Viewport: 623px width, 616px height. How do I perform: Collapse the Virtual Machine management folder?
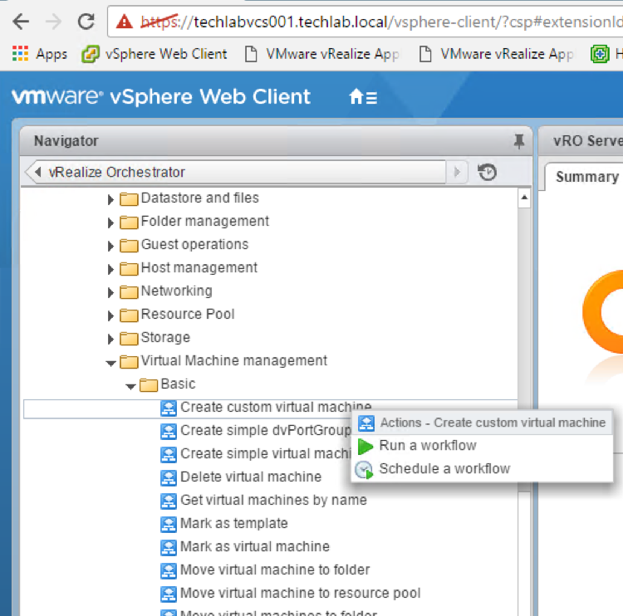[x=110, y=363]
